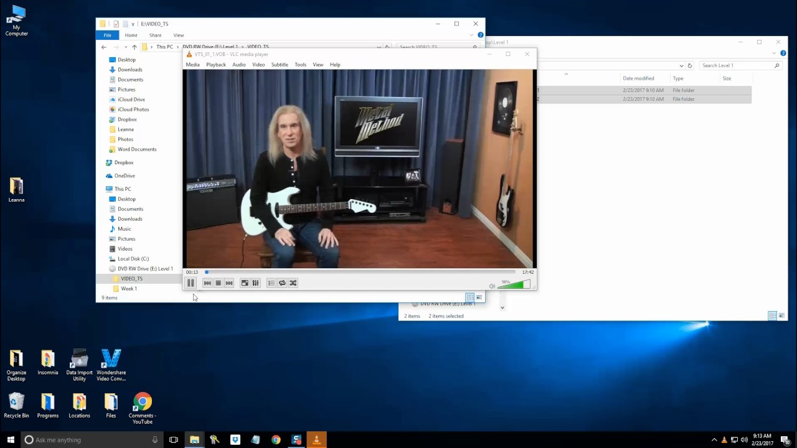
Task: Open Comments - YouTube Chrome shortcut
Action: (x=143, y=408)
